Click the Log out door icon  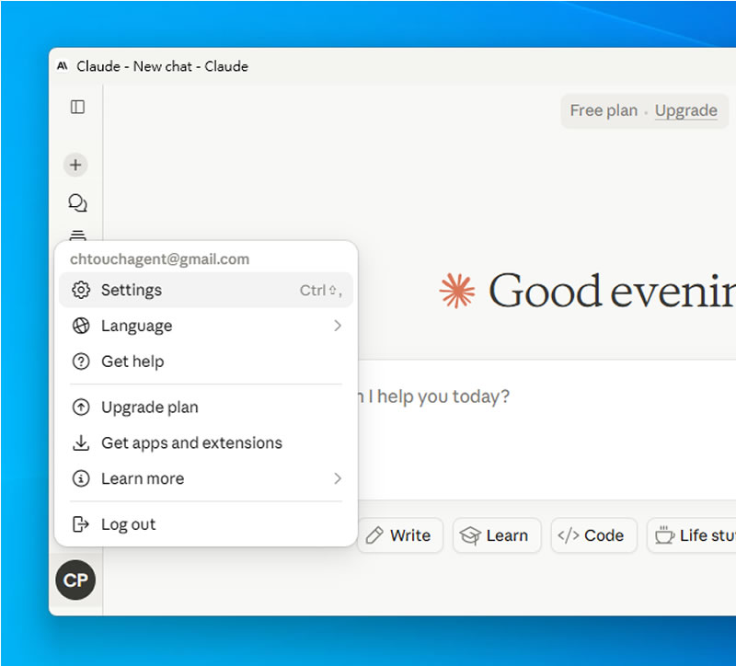[81, 524]
